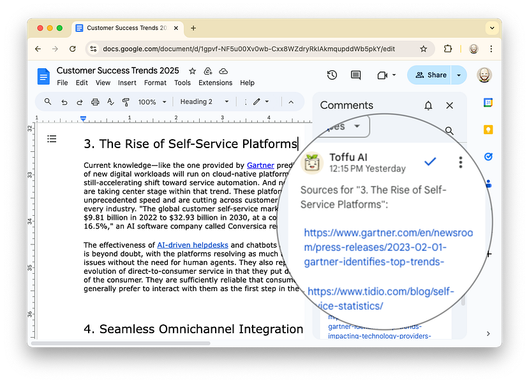Select the paint format tool

click(x=126, y=102)
